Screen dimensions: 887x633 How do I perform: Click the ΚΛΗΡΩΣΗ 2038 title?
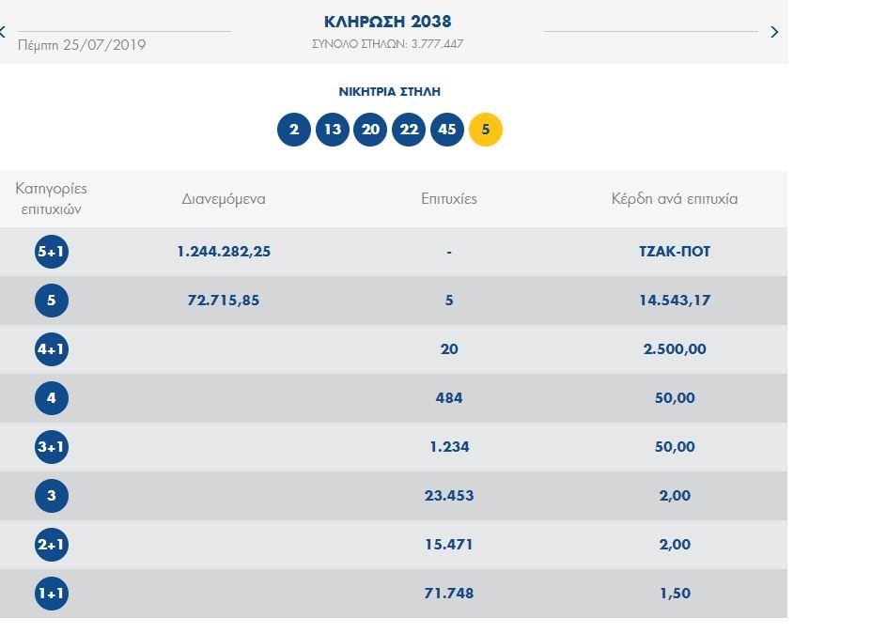click(x=387, y=22)
